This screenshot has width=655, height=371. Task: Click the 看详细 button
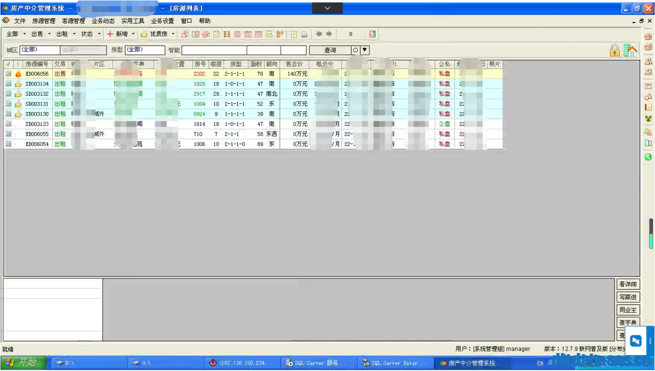pyautogui.click(x=628, y=284)
